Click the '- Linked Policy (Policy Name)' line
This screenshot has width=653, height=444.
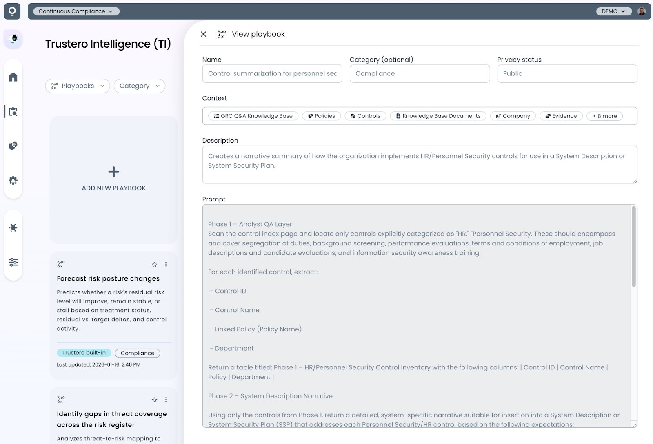(x=256, y=329)
